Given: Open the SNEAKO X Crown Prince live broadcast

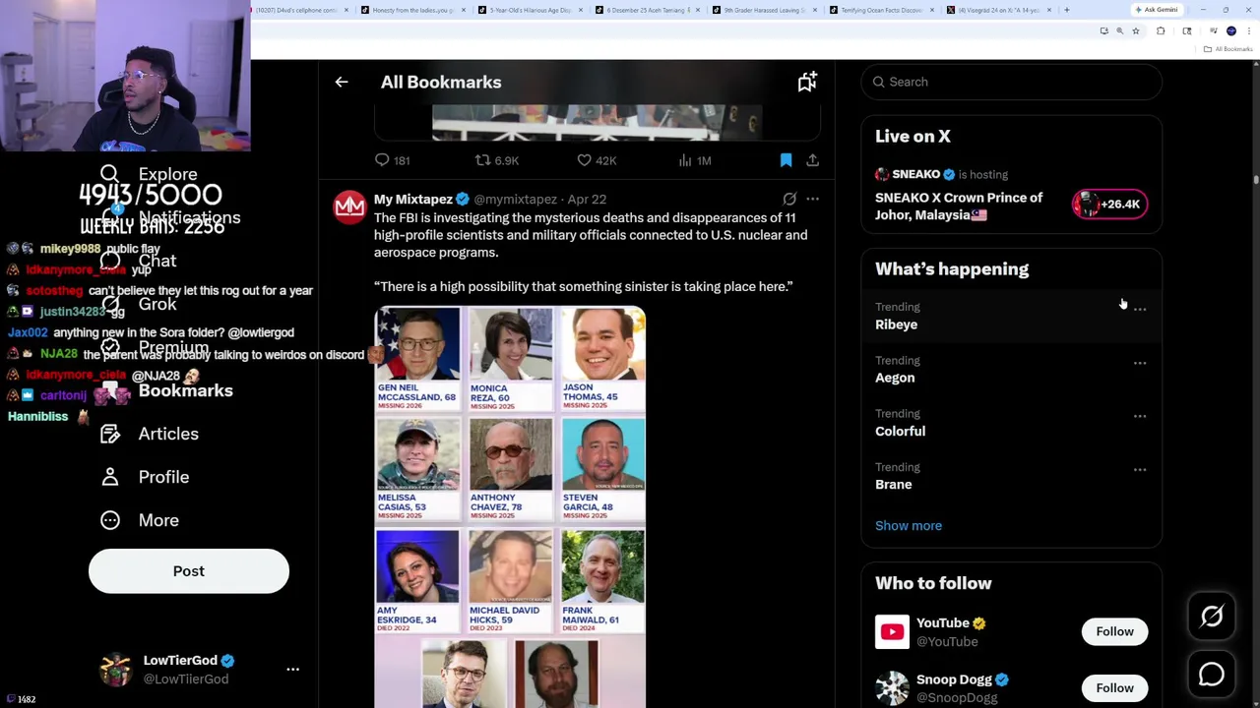Looking at the screenshot, I should 959,206.
